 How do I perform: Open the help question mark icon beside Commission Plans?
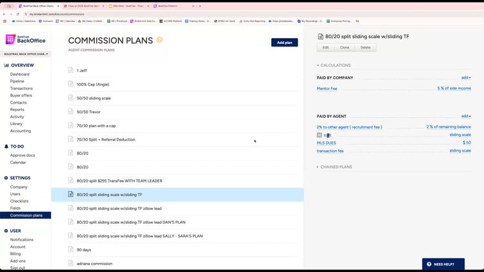tap(159, 40)
